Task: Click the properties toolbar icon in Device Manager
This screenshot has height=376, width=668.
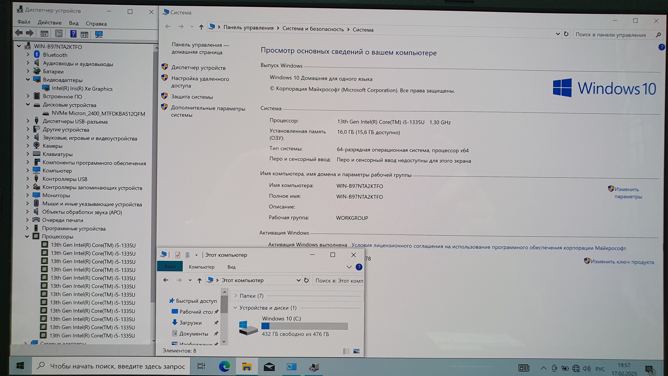Action: point(59,34)
